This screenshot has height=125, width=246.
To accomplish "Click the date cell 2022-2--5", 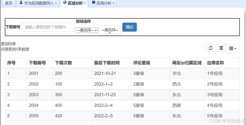I will pos(111,116).
